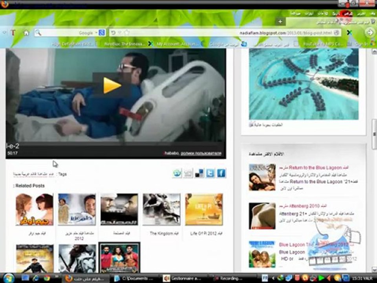Open the related post thumbnail 'The Kingdom'
The height and width of the screenshot is (283, 377).
tap(161, 209)
